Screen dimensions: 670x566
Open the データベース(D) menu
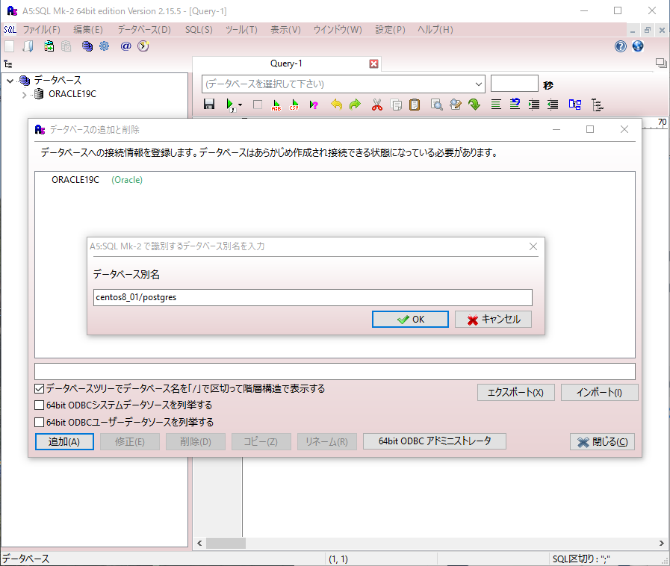point(144,30)
